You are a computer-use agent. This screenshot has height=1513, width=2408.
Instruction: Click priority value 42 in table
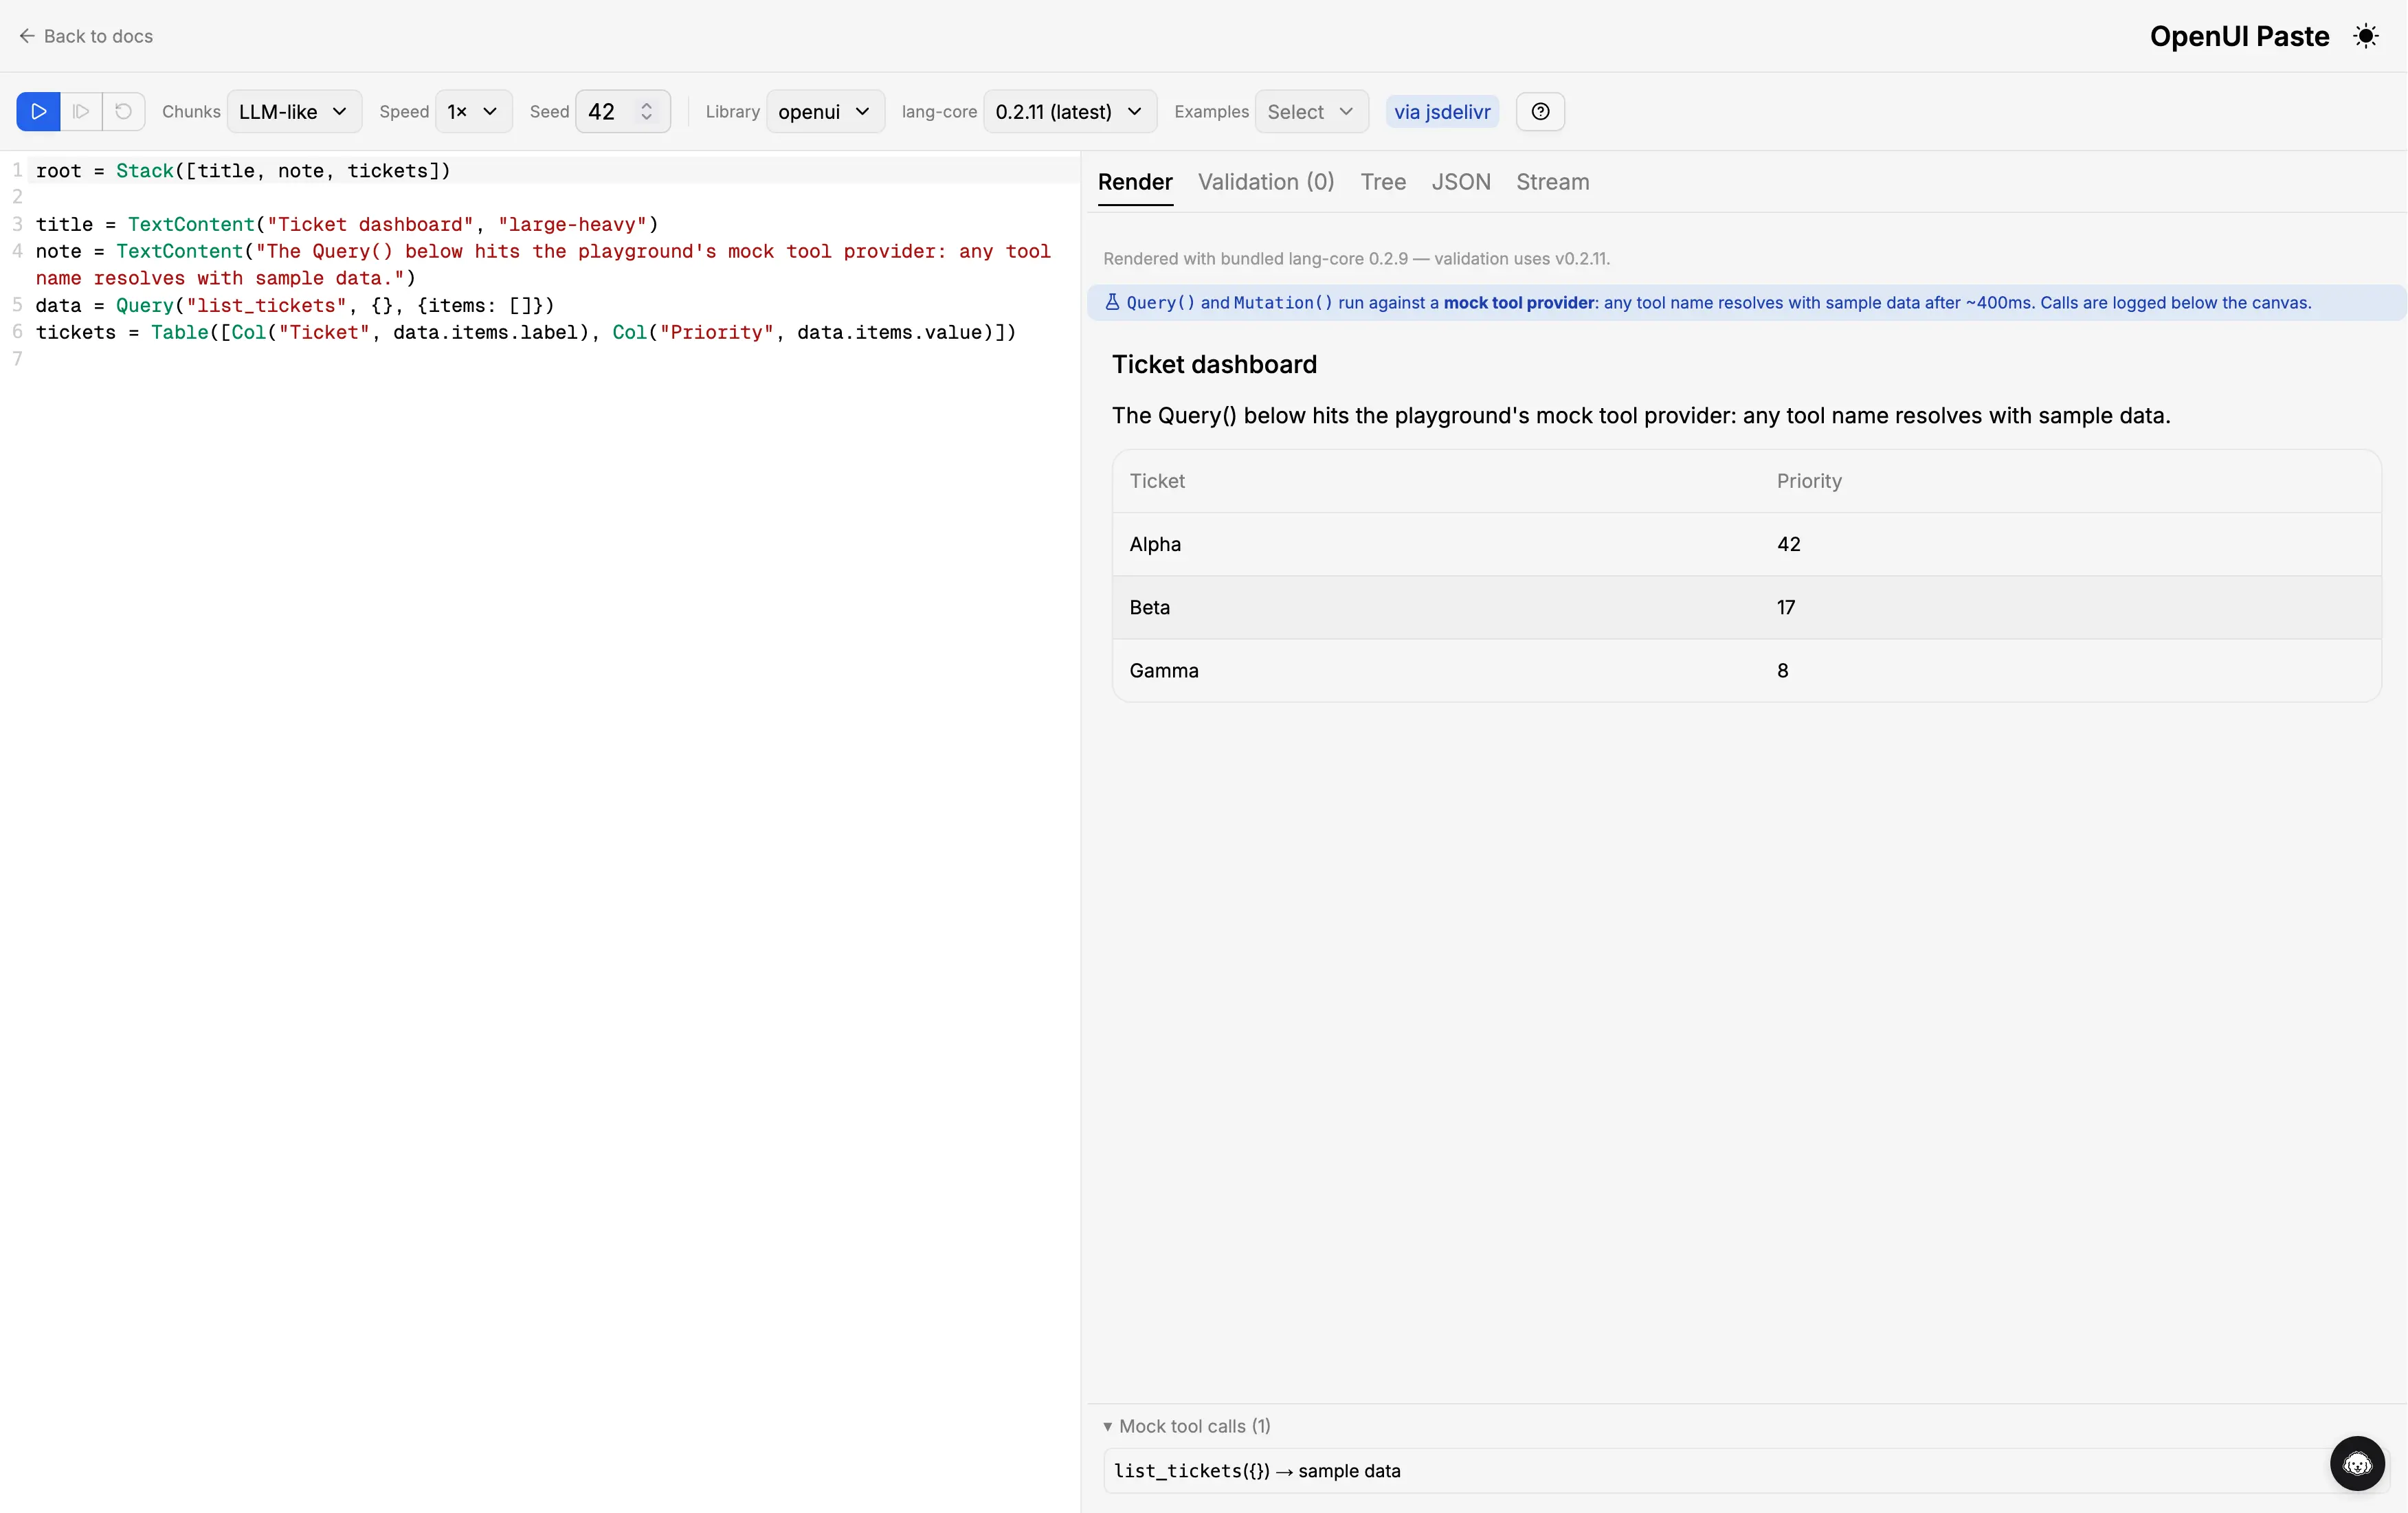click(x=1789, y=544)
